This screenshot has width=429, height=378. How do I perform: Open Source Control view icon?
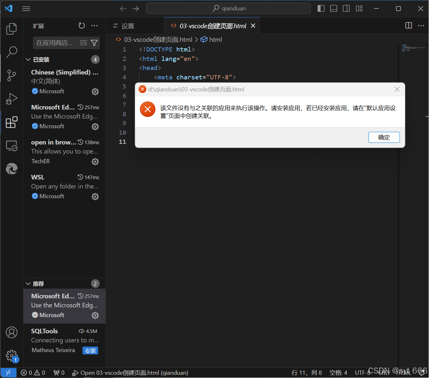12,75
